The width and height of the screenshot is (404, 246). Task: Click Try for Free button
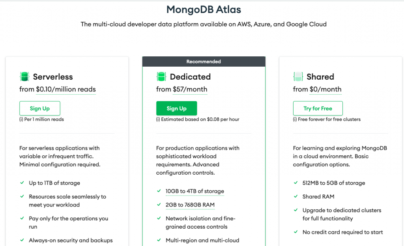(318, 108)
